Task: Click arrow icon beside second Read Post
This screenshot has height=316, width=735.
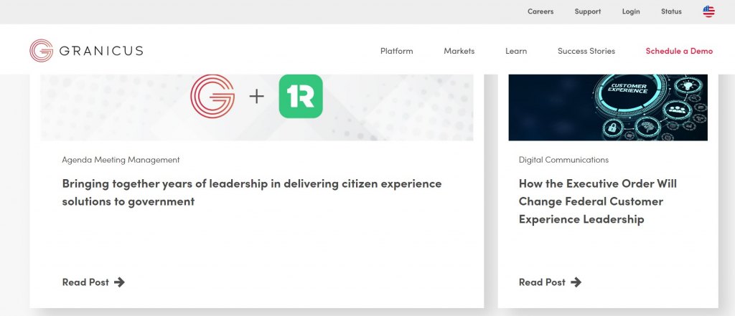Action: [576, 282]
